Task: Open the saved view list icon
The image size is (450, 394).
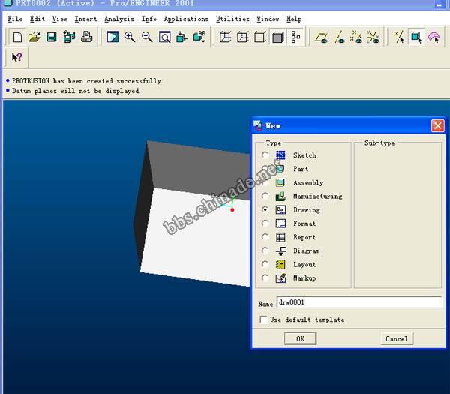Action: [x=199, y=37]
